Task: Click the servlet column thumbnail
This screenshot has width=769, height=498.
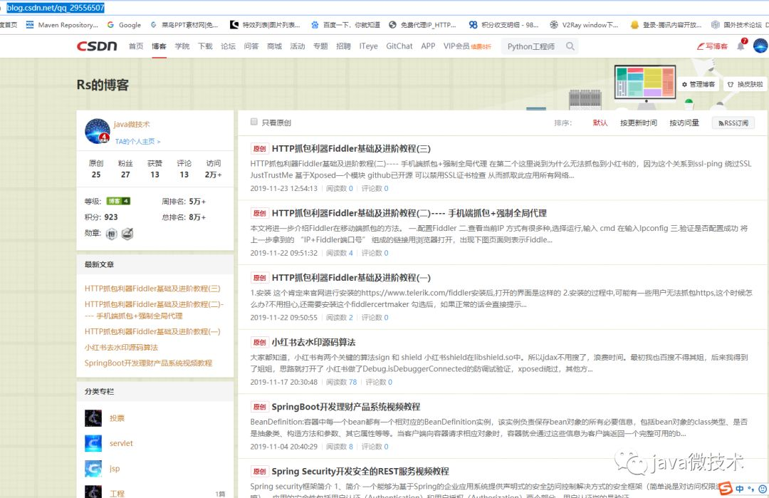Action: pos(93,443)
